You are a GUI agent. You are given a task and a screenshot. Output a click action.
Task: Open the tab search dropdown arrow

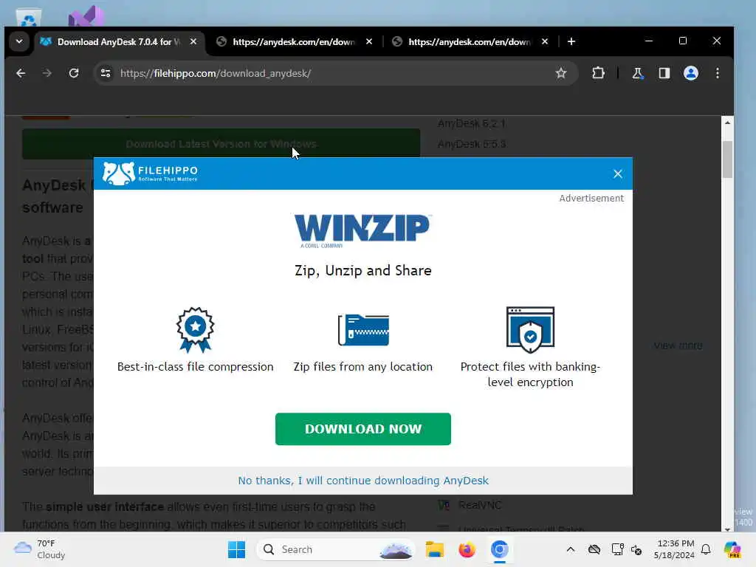pyautogui.click(x=19, y=41)
